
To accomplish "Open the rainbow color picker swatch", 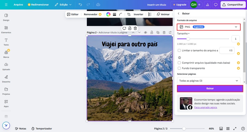I will pos(108,14).
